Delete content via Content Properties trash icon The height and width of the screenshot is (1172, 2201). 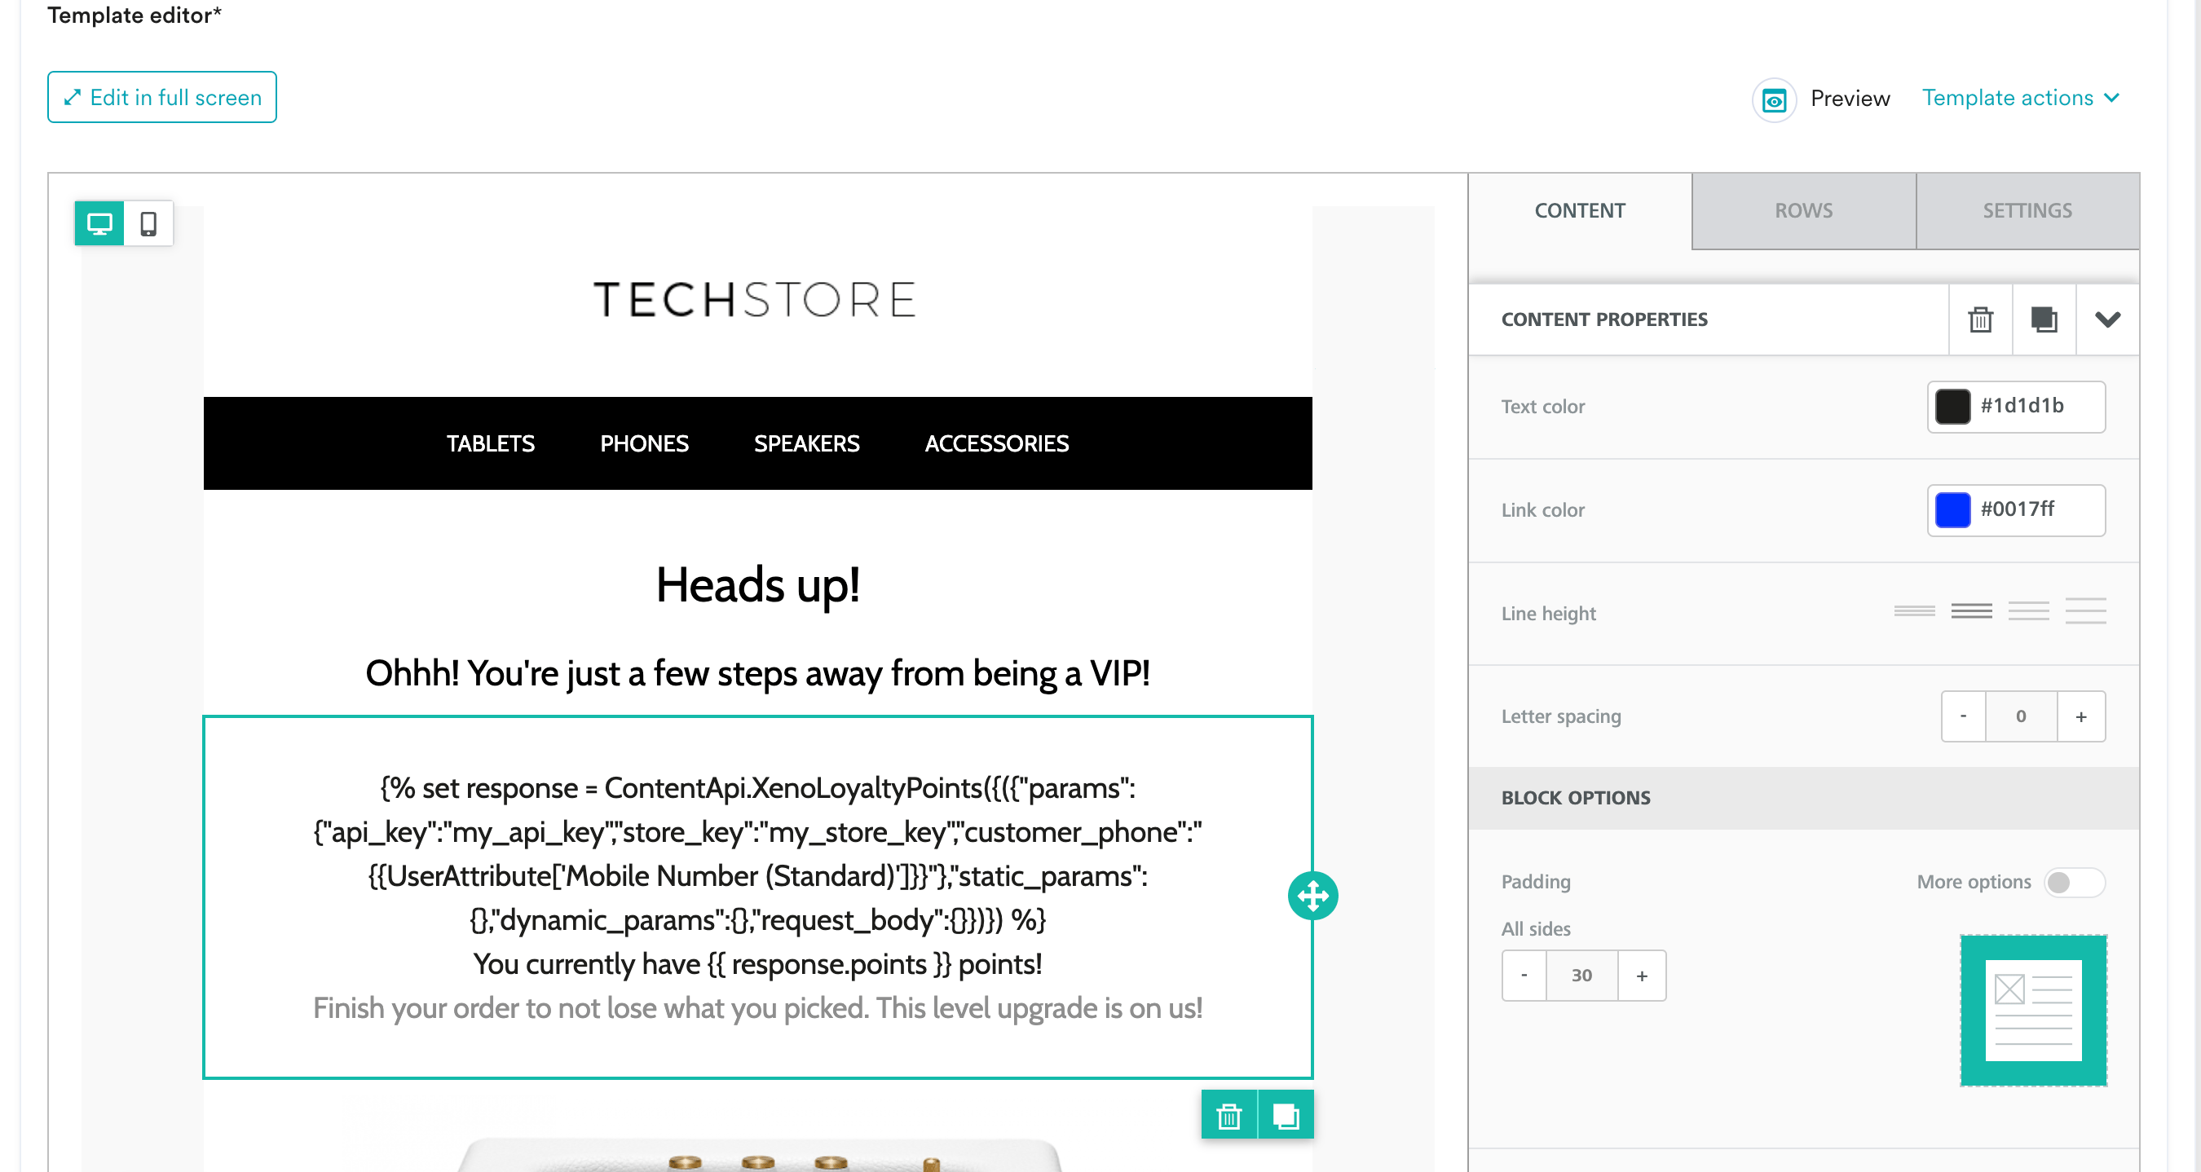coord(1981,319)
